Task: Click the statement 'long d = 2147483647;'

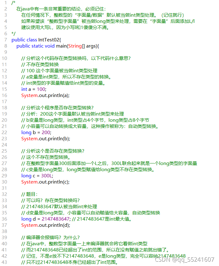Action: (x=46, y=219)
